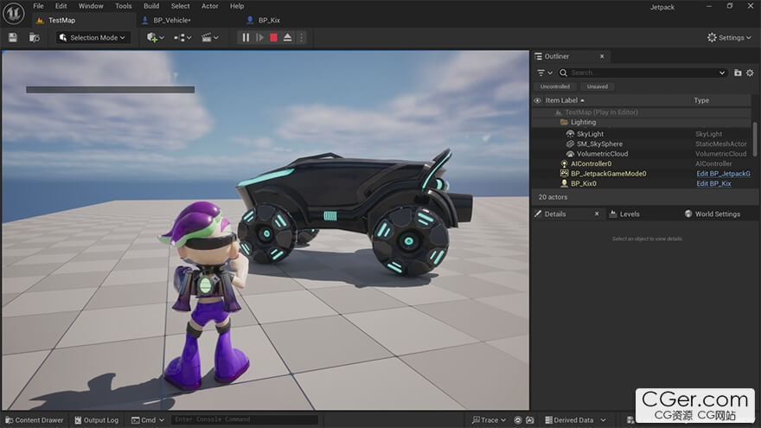Viewport: 761px width, 428px height.
Task: Open the Derived Data dropdown
Action: (x=574, y=420)
